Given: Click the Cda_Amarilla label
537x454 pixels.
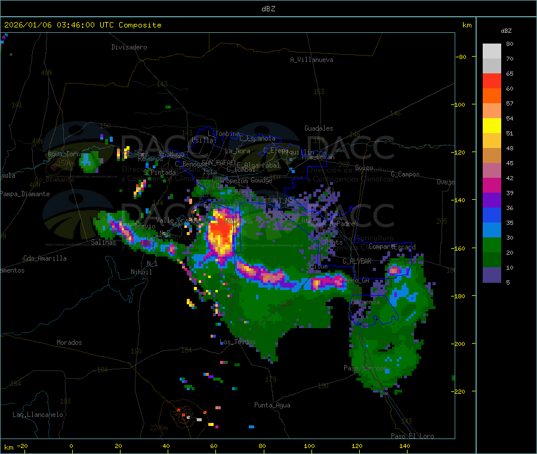Looking at the screenshot, I should pyautogui.click(x=45, y=258).
